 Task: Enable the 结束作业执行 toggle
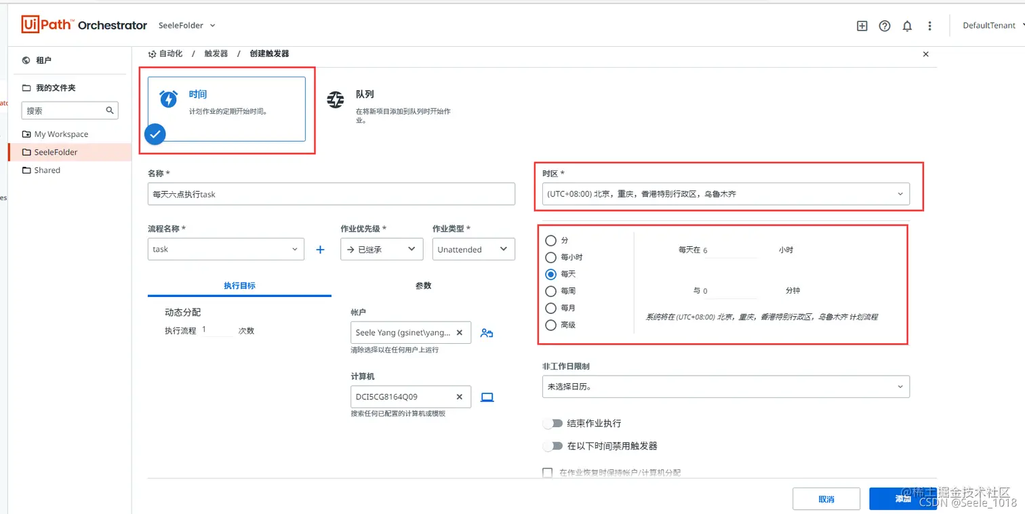coord(552,422)
